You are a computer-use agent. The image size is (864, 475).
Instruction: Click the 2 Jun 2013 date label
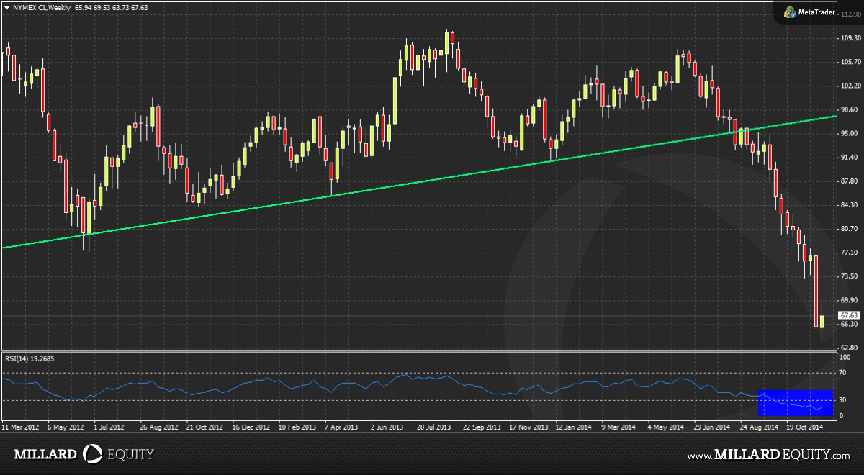click(x=387, y=427)
